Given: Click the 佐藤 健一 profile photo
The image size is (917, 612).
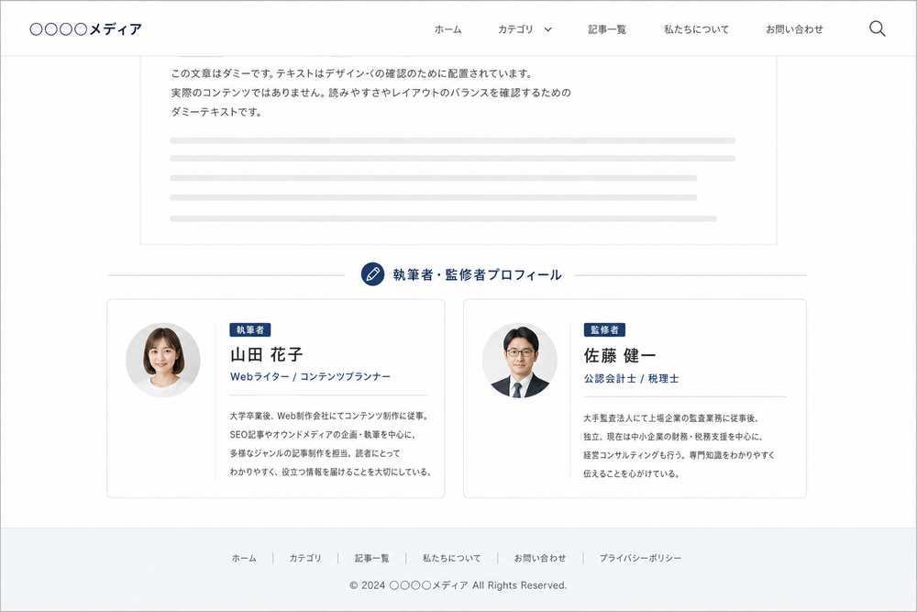Looking at the screenshot, I should (x=519, y=361).
